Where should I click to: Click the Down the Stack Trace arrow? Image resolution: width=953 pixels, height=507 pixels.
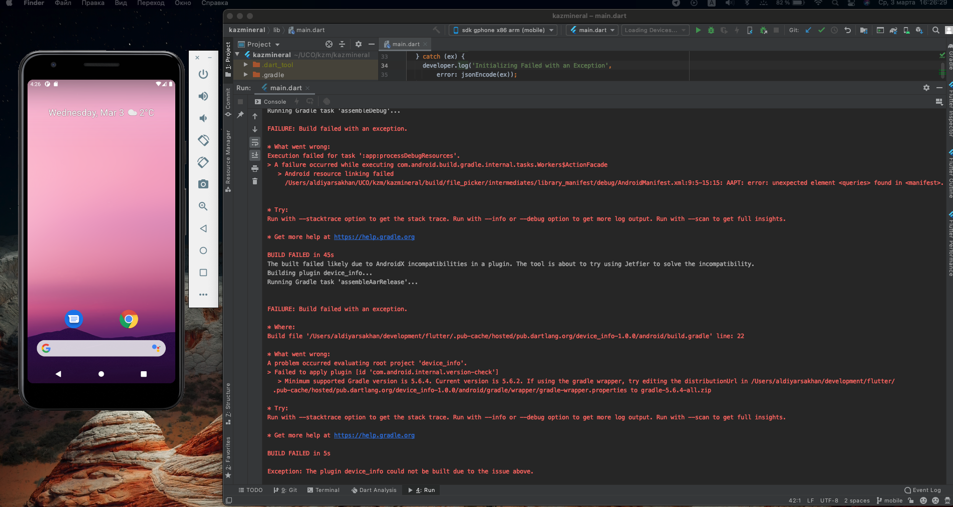[x=255, y=129]
